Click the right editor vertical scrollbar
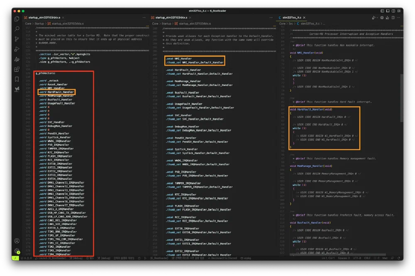 (401, 95)
